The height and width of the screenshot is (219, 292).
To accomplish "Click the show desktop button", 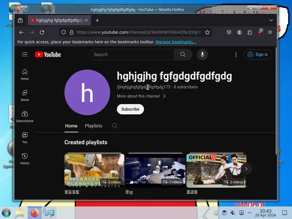I will click(x=285, y=213).
